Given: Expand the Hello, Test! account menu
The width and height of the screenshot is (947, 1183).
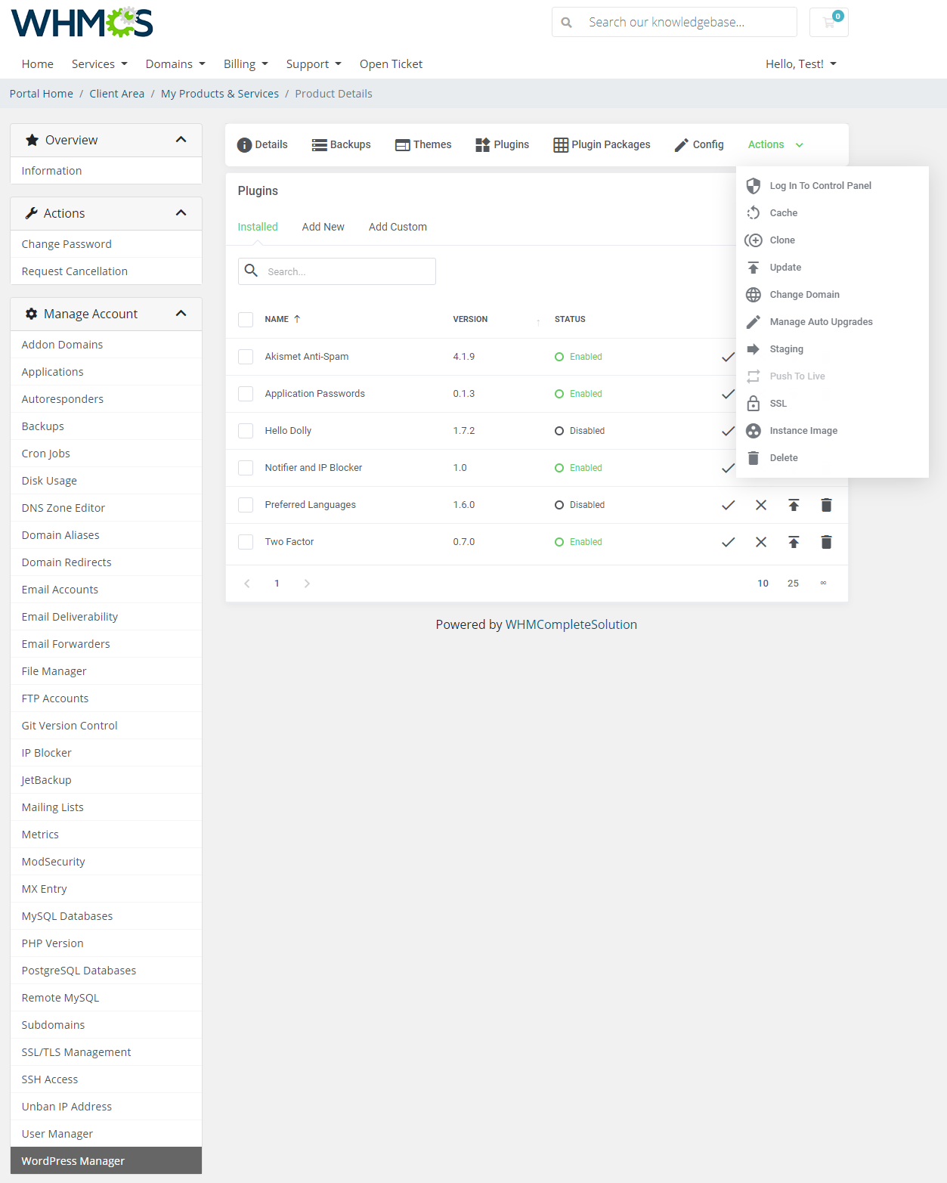Looking at the screenshot, I should pos(800,64).
